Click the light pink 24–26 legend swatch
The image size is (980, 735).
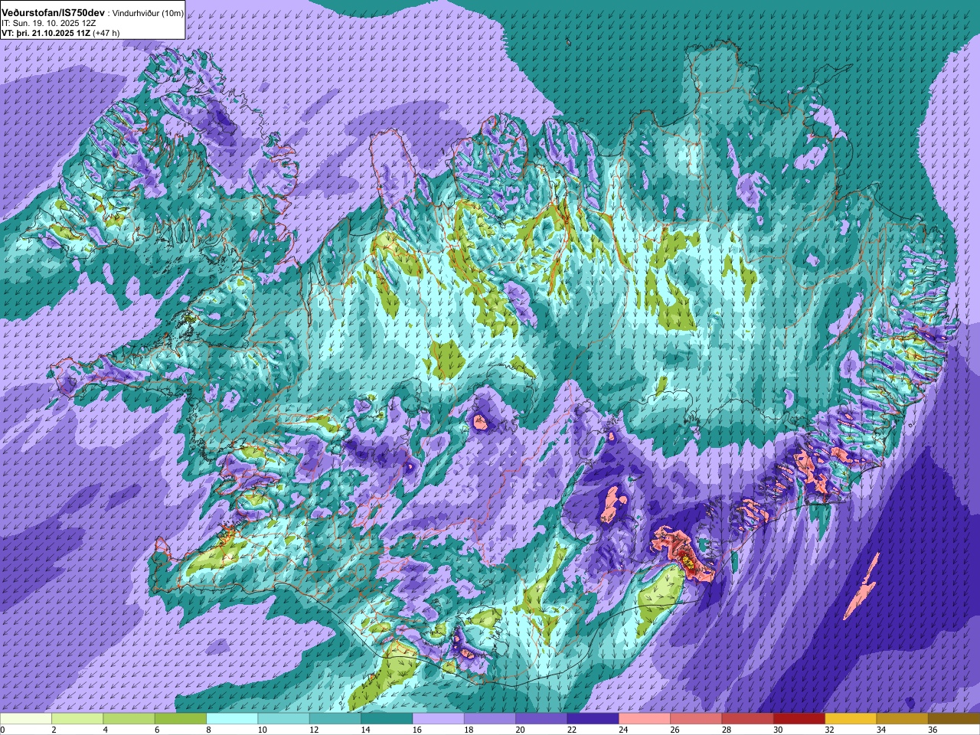(645, 719)
